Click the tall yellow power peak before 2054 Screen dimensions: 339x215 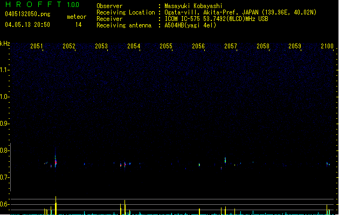124,207
